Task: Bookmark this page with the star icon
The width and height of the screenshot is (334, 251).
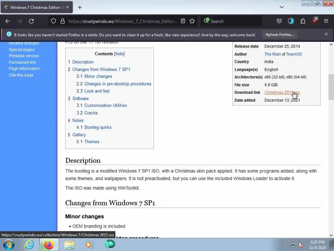Action: click(192, 21)
